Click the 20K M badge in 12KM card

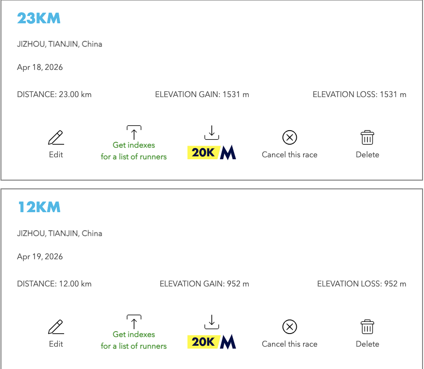tap(212, 342)
